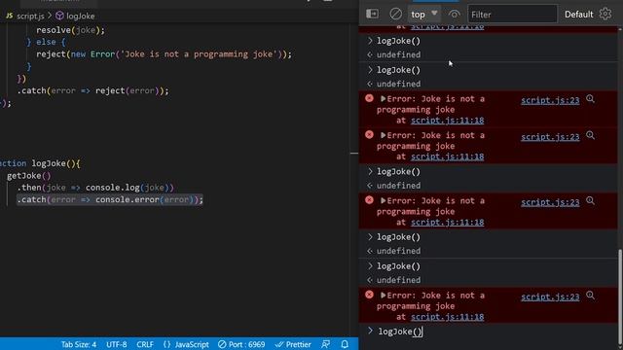This screenshot has height=350, width=623.
Task: Select logJoke in the editor breadcrumb
Action: (80, 16)
